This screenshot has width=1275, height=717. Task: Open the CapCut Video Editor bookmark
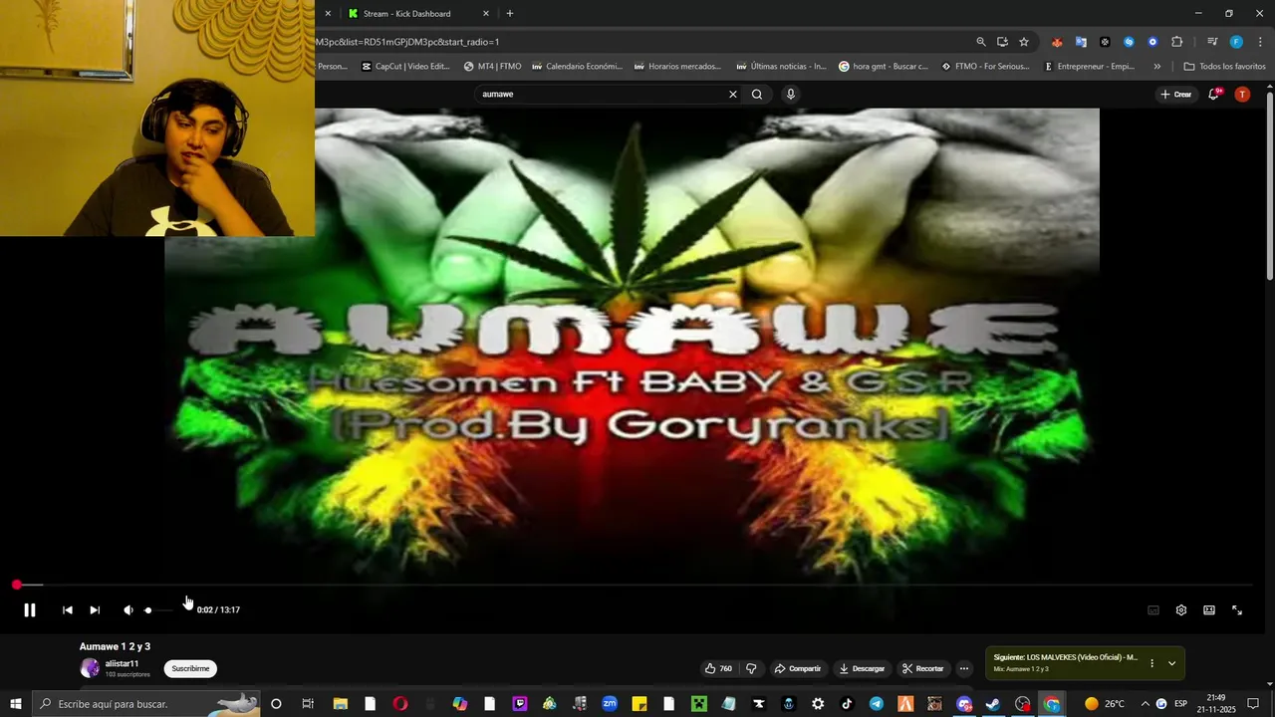pos(406,67)
